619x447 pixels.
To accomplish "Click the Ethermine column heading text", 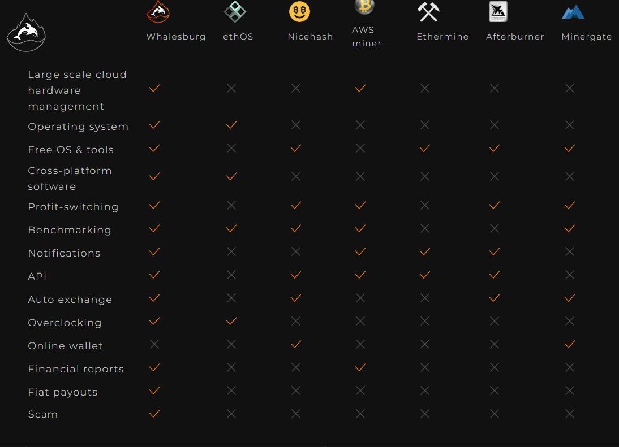I will click(442, 37).
